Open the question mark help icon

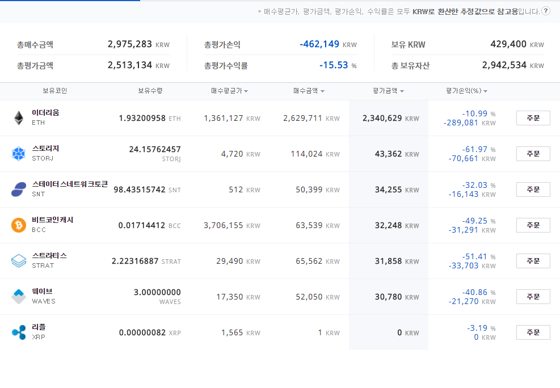pos(545,11)
